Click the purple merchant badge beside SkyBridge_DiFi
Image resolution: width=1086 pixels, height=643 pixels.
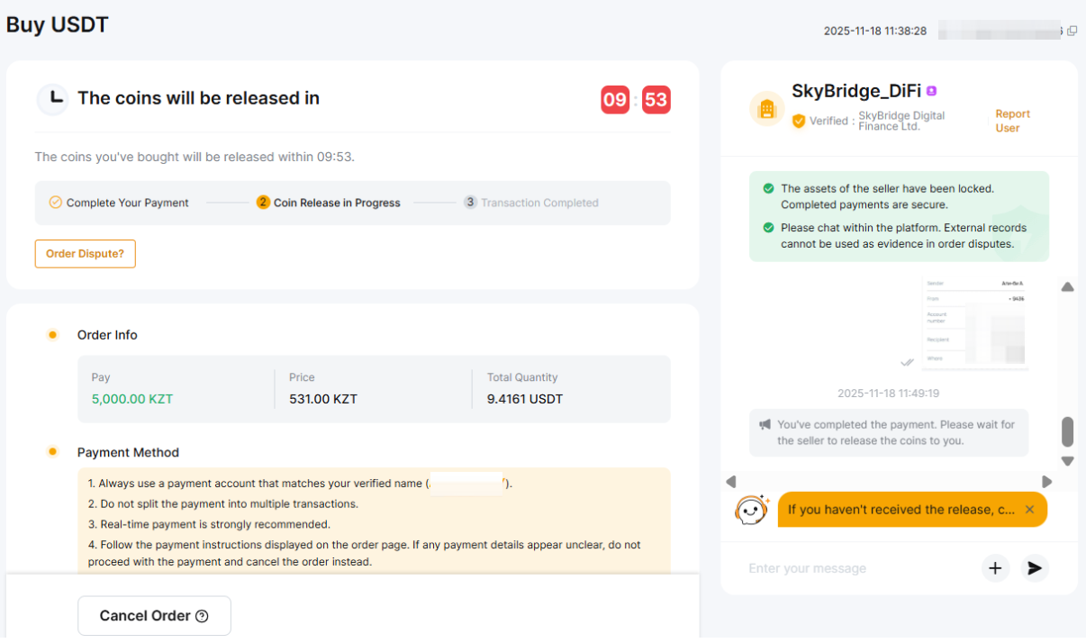[x=931, y=91]
